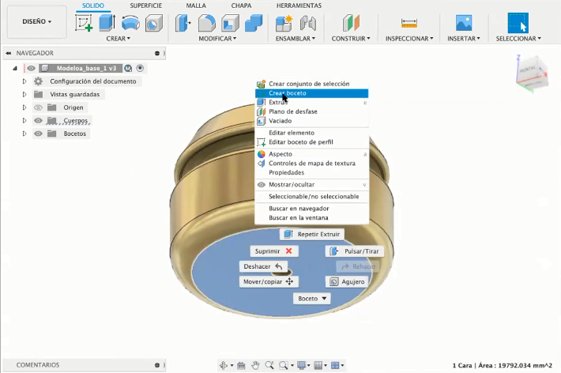Click the Navegador panel options dot
The height and width of the screenshot is (373, 561).
157,53
